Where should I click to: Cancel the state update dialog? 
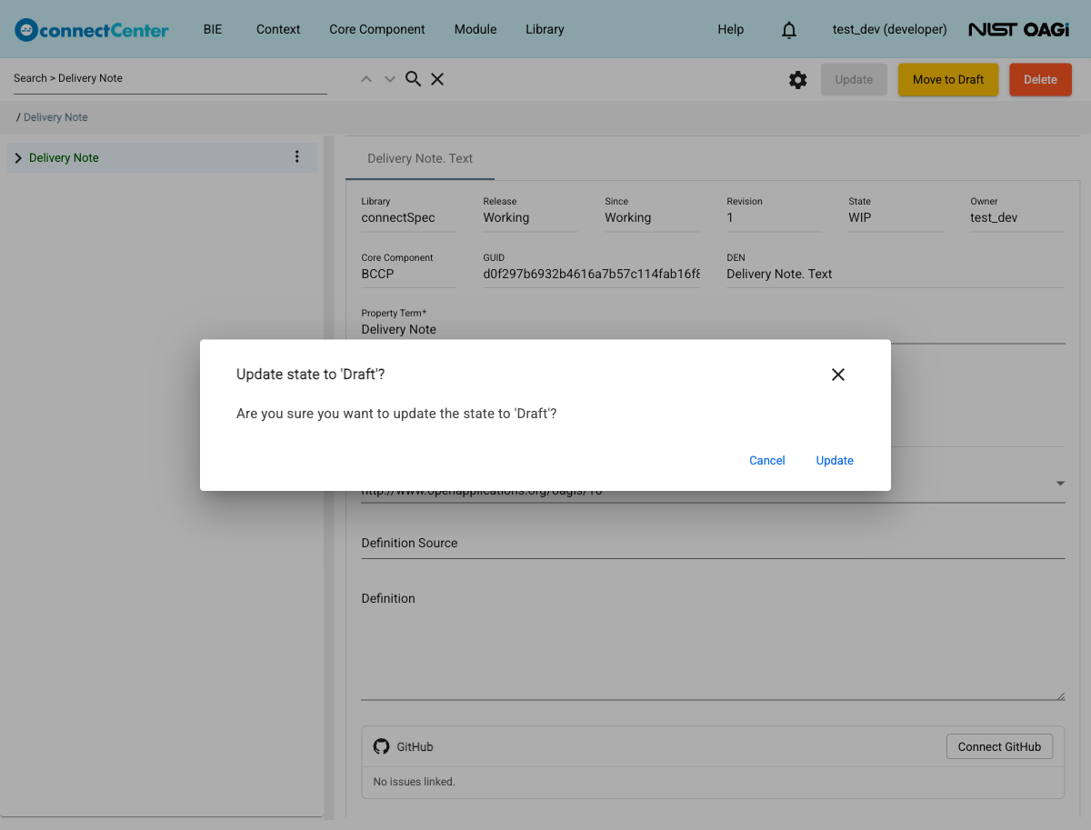[x=767, y=460]
